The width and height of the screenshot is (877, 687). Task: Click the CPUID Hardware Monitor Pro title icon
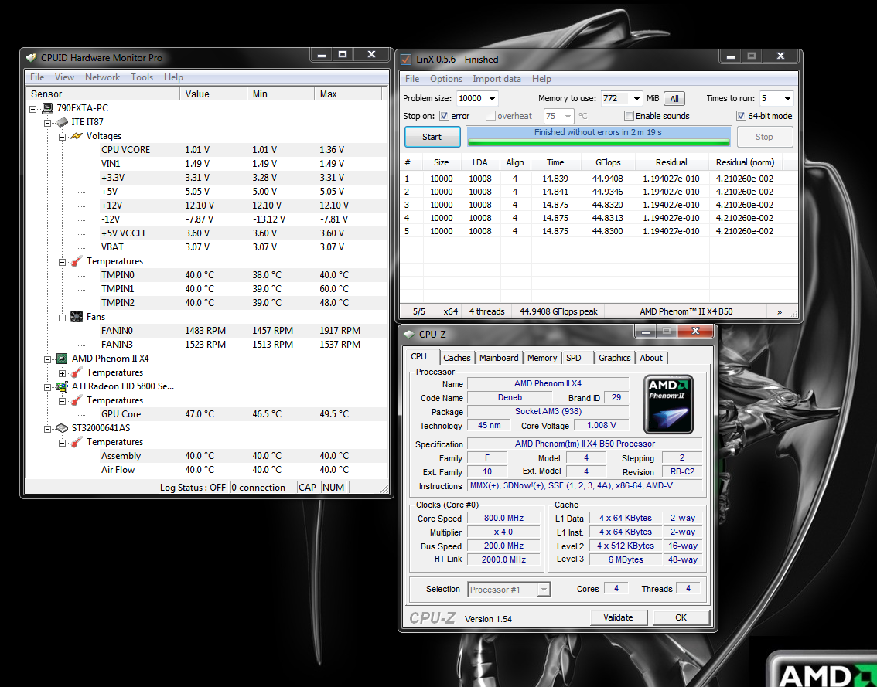(x=32, y=58)
